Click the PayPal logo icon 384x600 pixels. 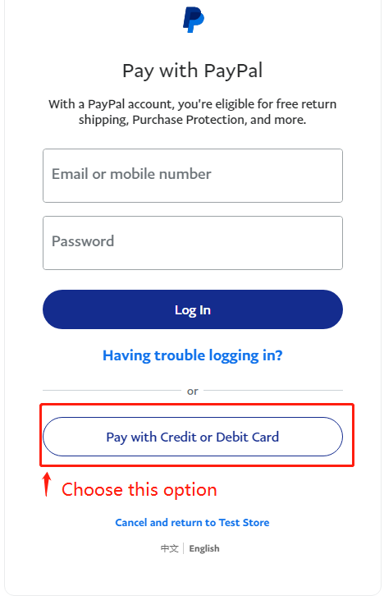click(x=193, y=20)
